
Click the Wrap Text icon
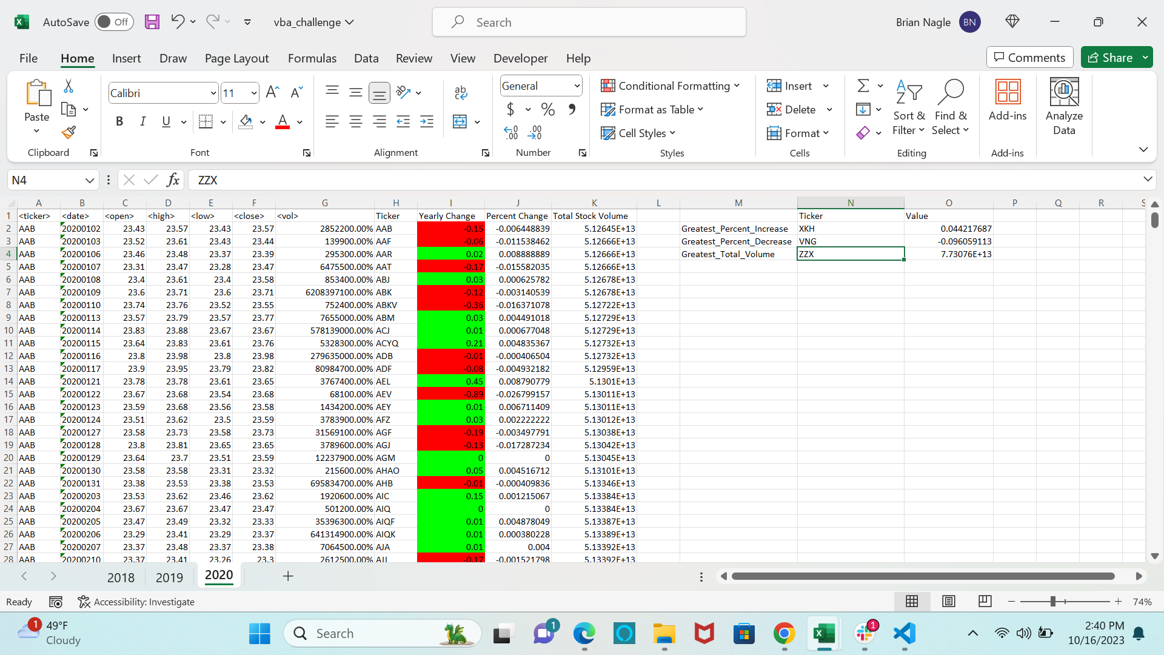pyautogui.click(x=461, y=93)
